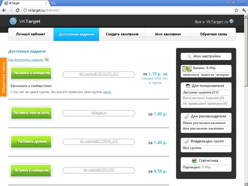Screen dimensions: 248x186
Task: Click the Рассказать в сообществе button
Action: [31, 73]
